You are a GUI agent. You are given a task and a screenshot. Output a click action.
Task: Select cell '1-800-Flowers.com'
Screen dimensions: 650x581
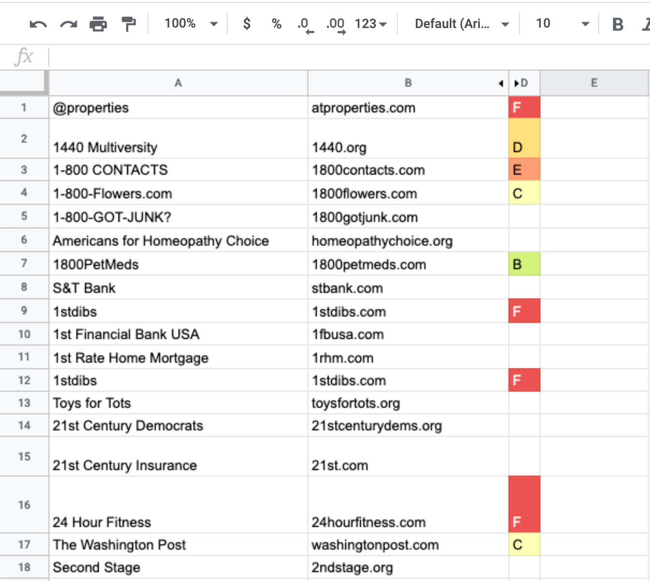[x=178, y=193]
